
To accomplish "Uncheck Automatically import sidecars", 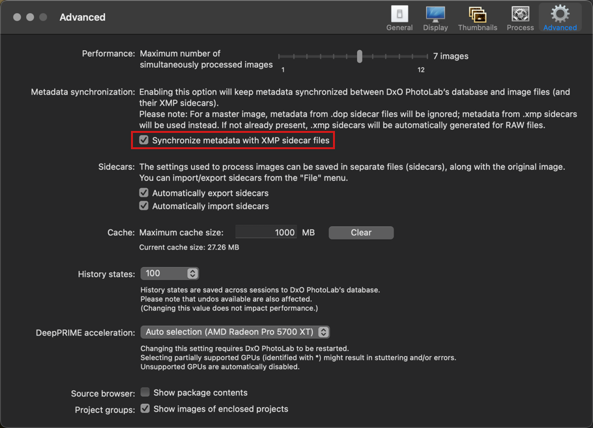I will click(x=144, y=206).
